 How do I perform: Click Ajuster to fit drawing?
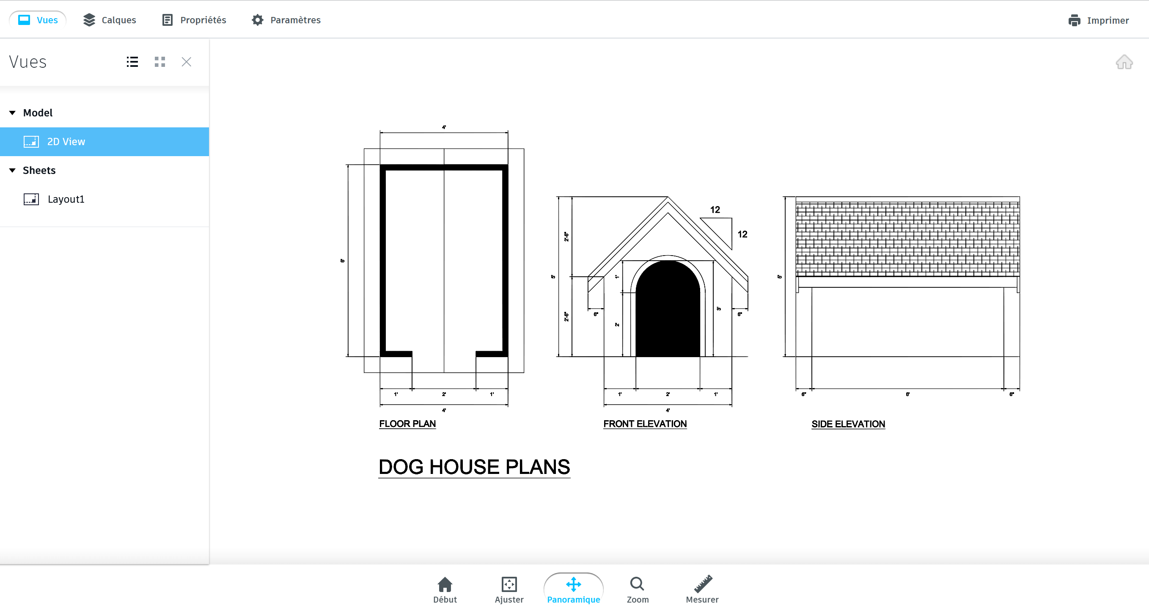pos(509,589)
